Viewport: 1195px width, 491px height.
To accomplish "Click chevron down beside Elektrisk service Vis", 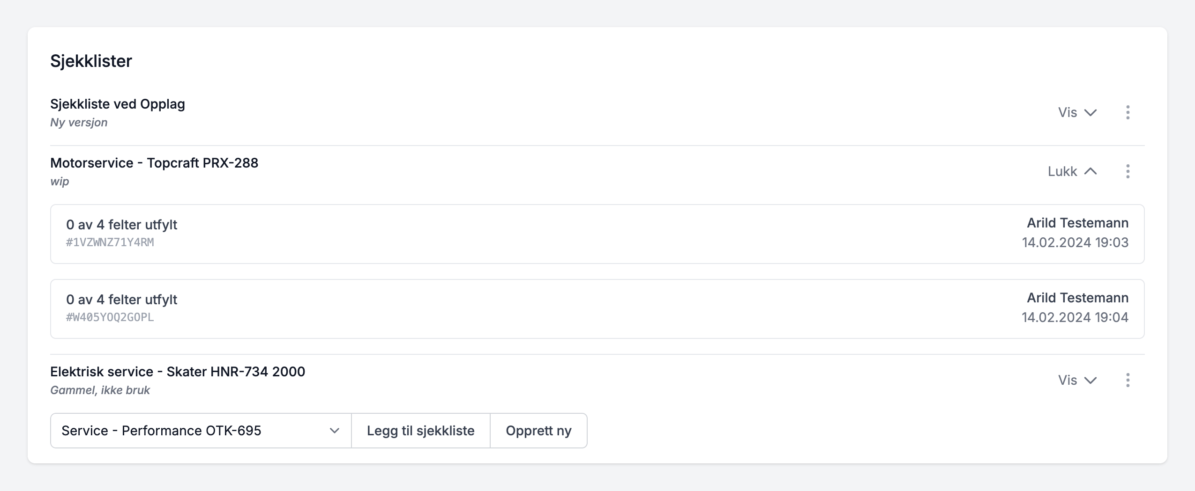I will (1091, 381).
